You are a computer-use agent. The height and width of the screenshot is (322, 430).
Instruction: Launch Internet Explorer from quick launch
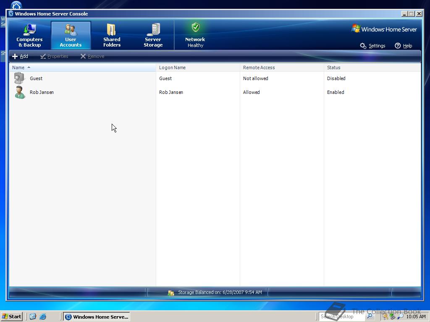[43, 317]
